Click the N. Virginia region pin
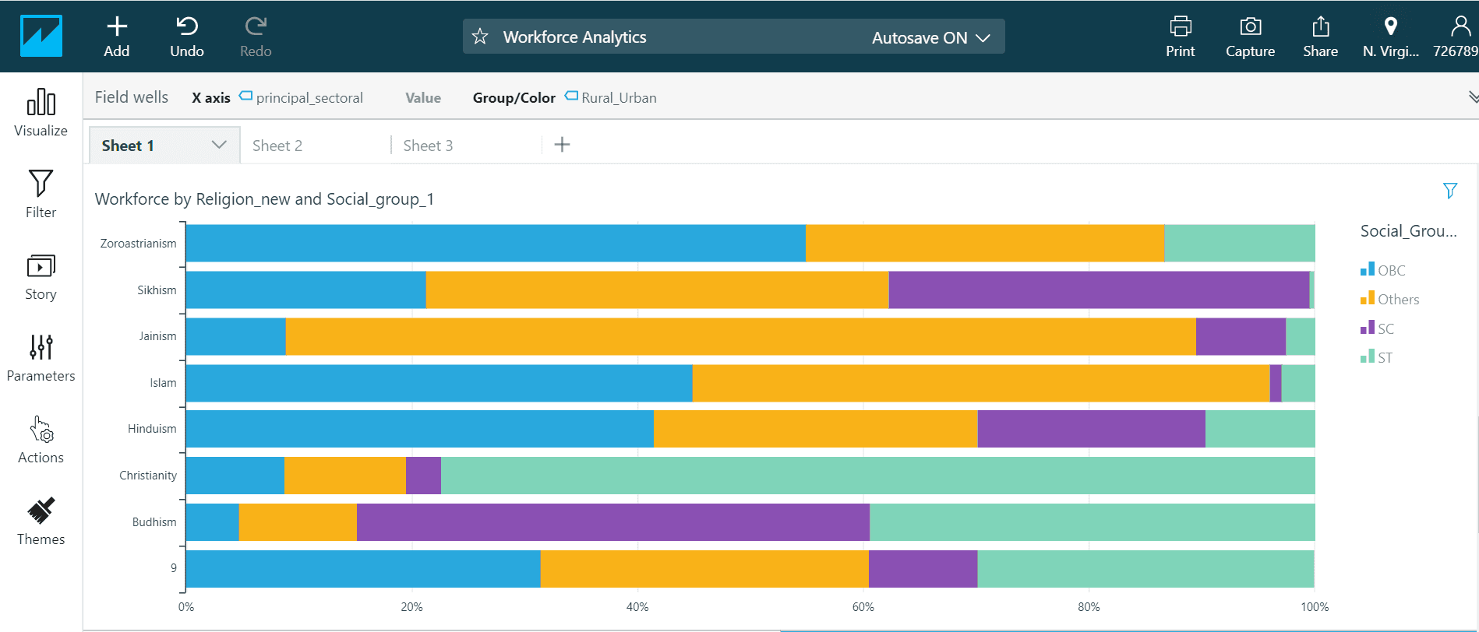Viewport: 1479px width, 632px height. point(1391,26)
